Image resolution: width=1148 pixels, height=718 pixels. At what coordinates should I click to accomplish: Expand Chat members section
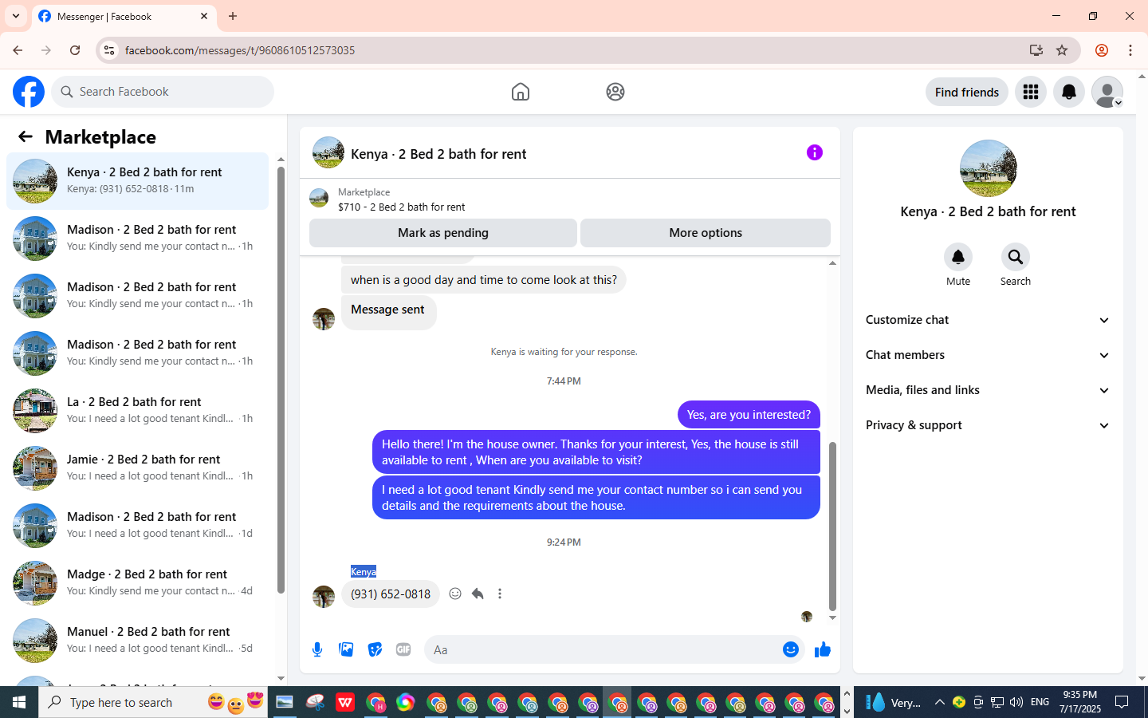[988, 355]
